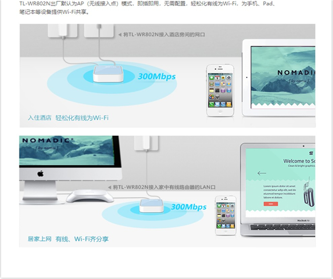Click the wired router beside the iMac stand
Screen dimensions: 333x279
click(x=90, y=196)
